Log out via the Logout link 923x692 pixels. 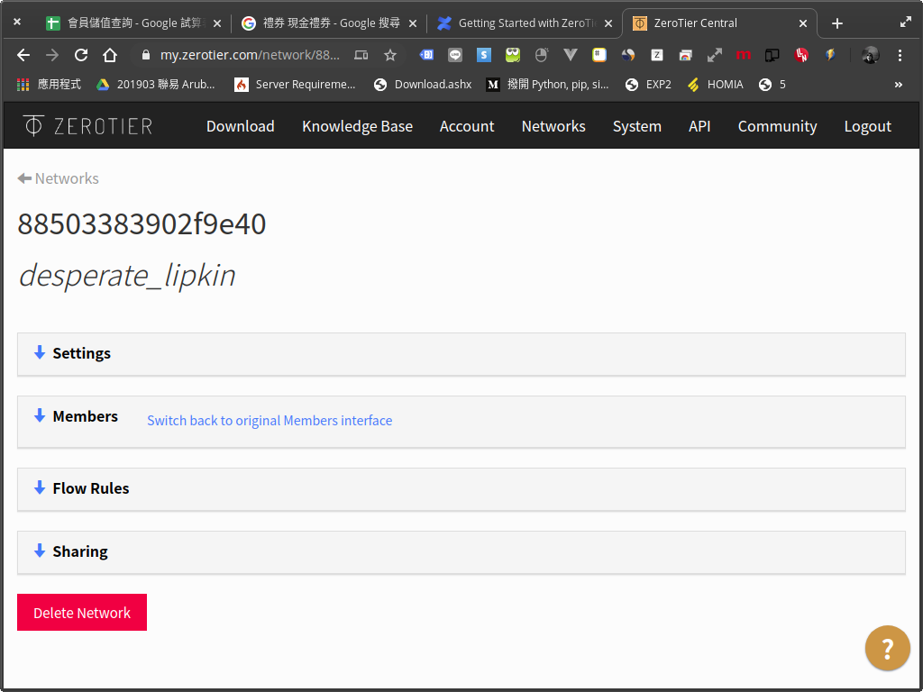pos(868,126)
